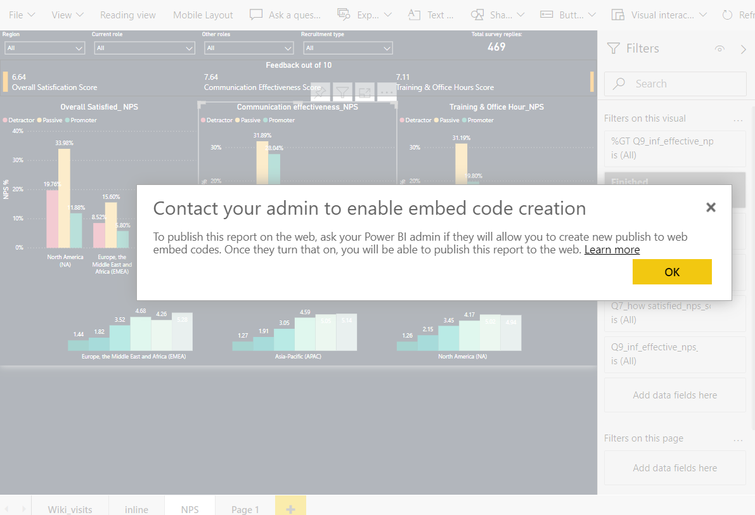This screenshot has width=755, height=515.
Task: Click the Training & Office Hour_NPS chart title
Action: tap(496, 107)
